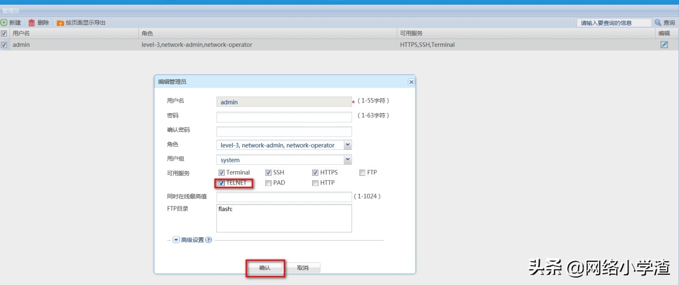Image resolution: width=679 pixels, height=285 pixels.
Task: Click the disabled 用户名 admin field
Action: point(284,102)
